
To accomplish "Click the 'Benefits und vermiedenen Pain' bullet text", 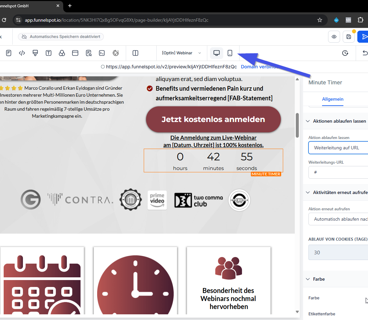I will (x=214, y=93).
